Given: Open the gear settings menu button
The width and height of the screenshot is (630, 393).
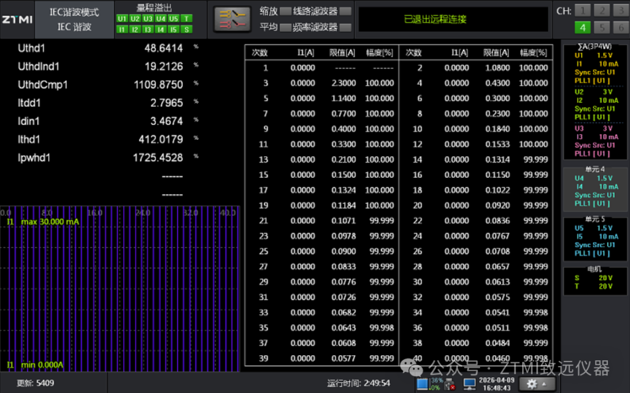Looking at the screenshot, I should tap(536, 384).
